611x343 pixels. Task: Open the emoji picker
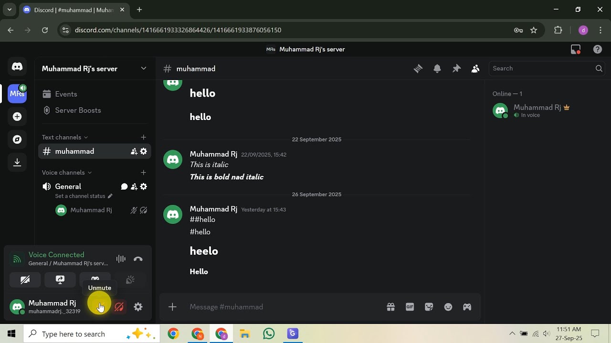pyautogui.click(x=448, y=307)
